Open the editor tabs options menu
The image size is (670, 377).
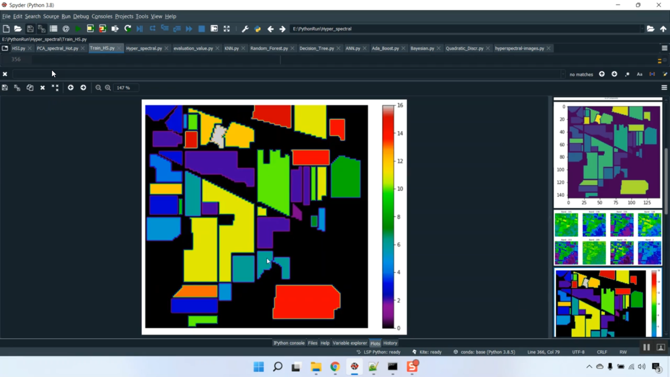[x=665, y=48]
